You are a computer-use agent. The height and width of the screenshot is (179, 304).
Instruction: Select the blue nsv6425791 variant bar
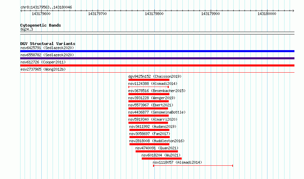click(x=157, y=51)
